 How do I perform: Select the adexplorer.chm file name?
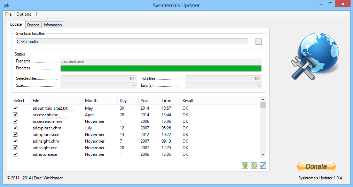point(47,128)
